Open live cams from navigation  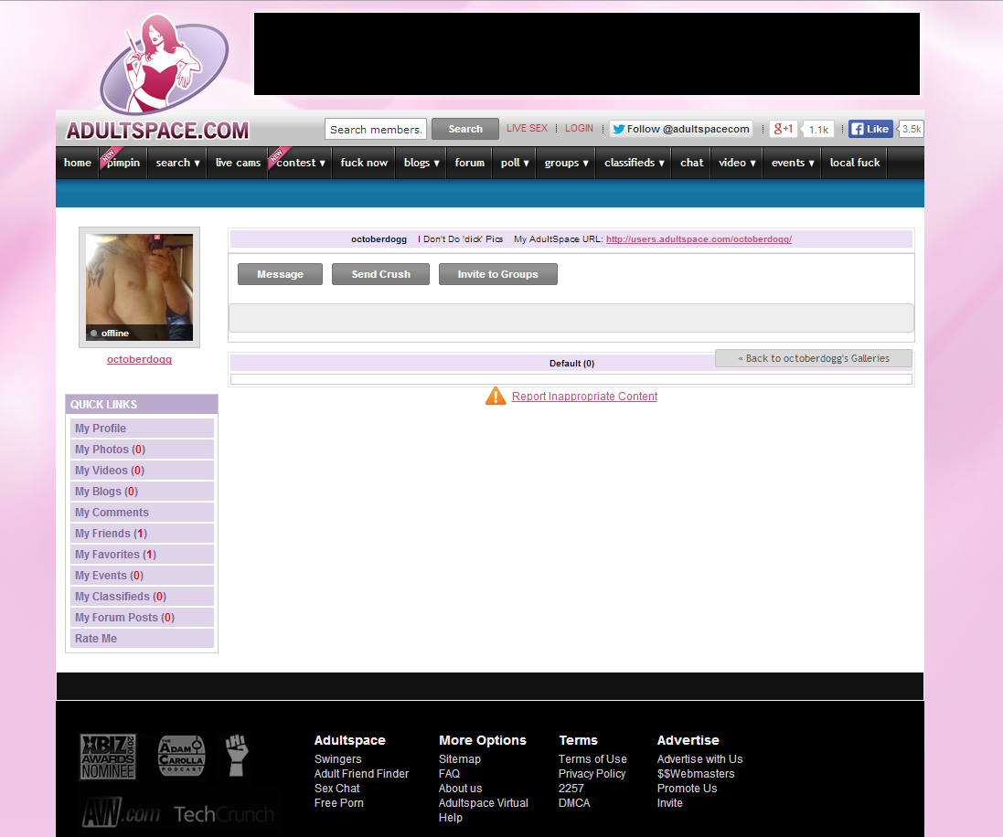pos(238,163)
